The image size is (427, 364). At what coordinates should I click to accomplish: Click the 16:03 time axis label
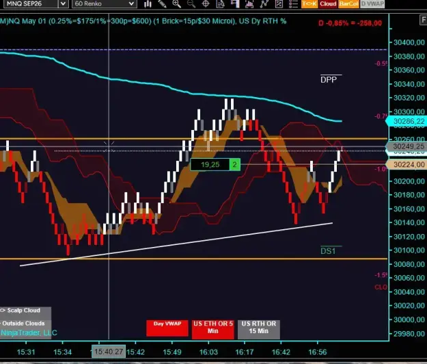pos(208,352)
